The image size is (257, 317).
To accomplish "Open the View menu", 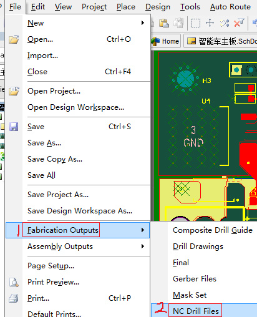I will point(63,7).
